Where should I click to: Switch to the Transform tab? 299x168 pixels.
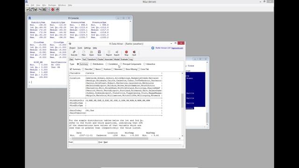point(92,59)
